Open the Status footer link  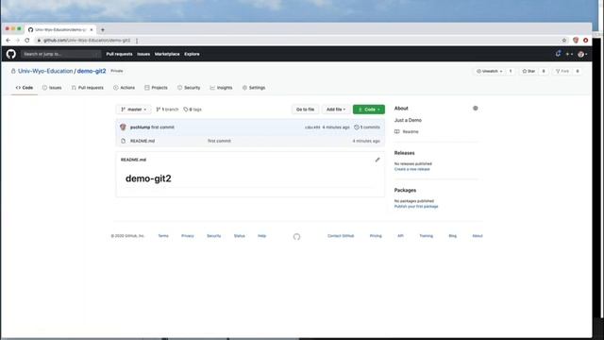tap(239, 236)
